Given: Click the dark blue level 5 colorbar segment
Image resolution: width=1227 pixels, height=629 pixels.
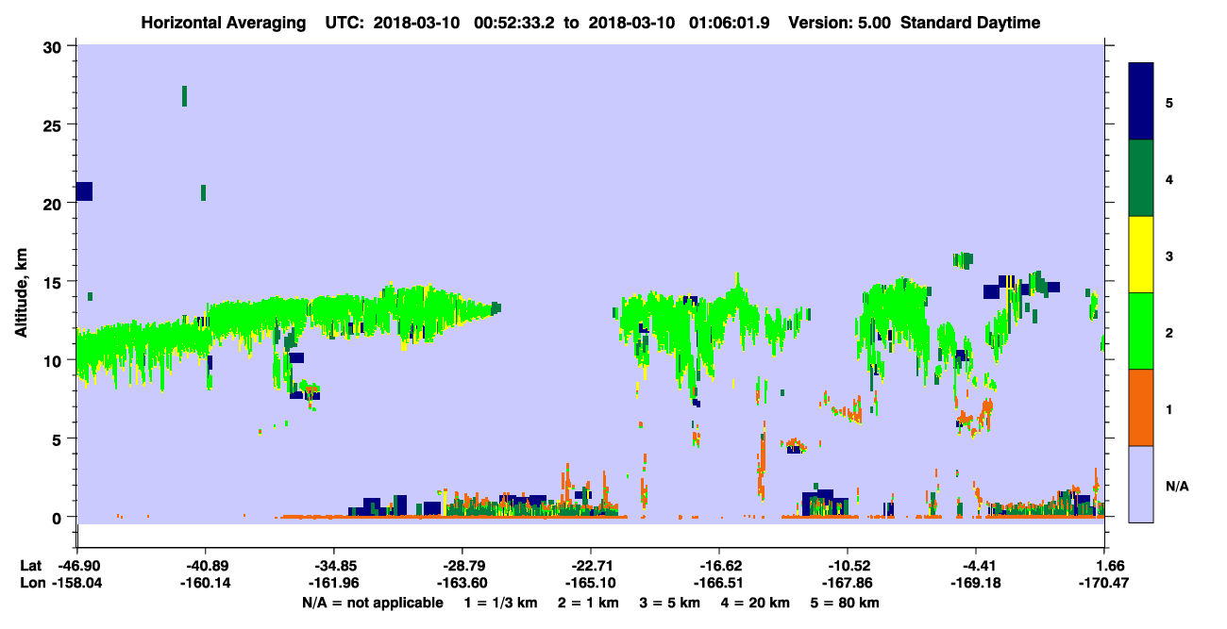Looking at the screenshot, I should 1141,101.
